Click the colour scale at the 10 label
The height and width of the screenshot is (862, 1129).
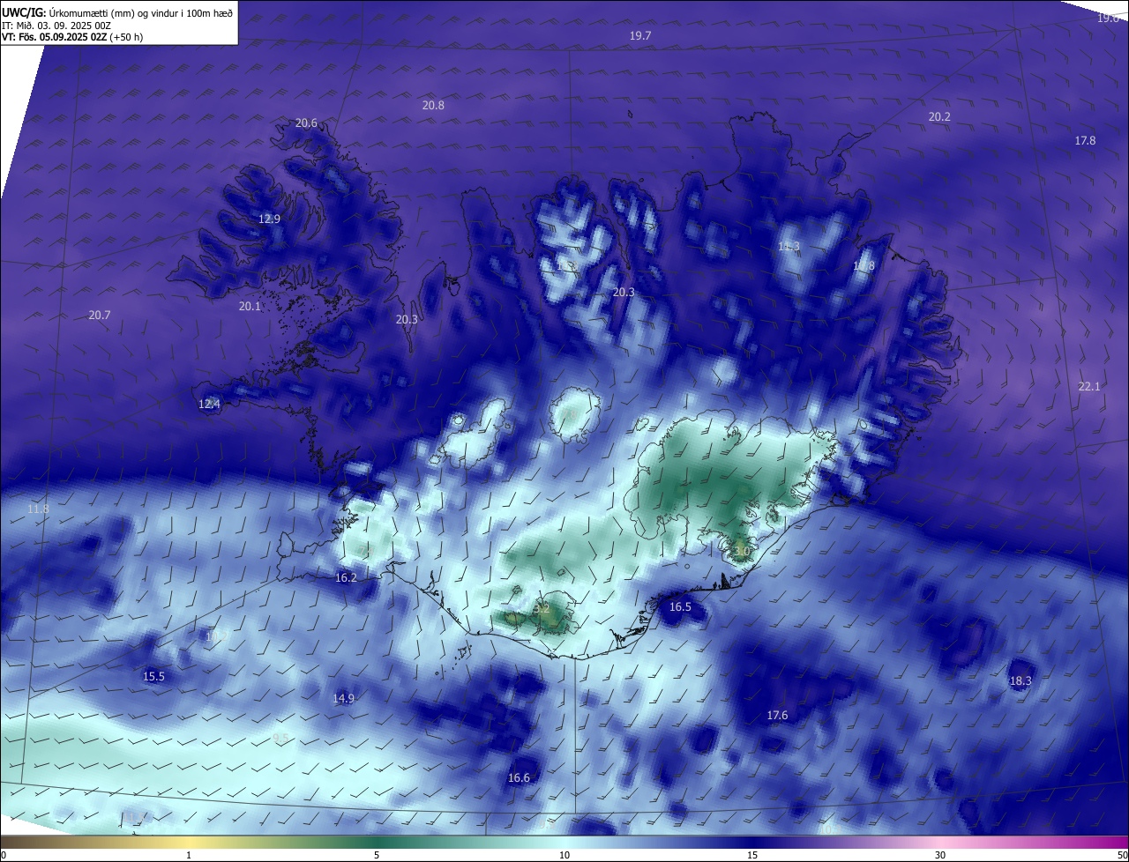point(564,855)
